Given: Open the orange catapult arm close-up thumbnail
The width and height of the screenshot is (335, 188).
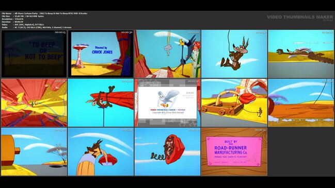Looking at the screenshot, I should tap(34, 151).
